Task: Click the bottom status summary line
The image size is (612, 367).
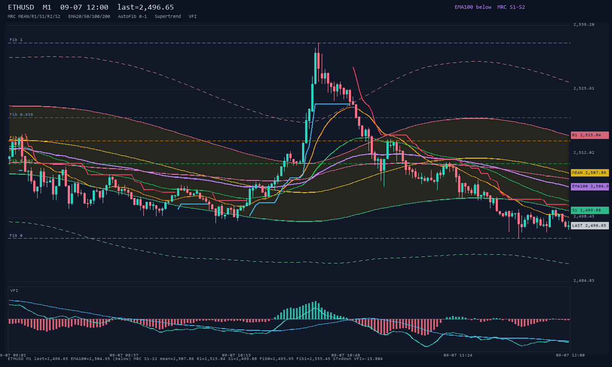Action: click(195, 359)
